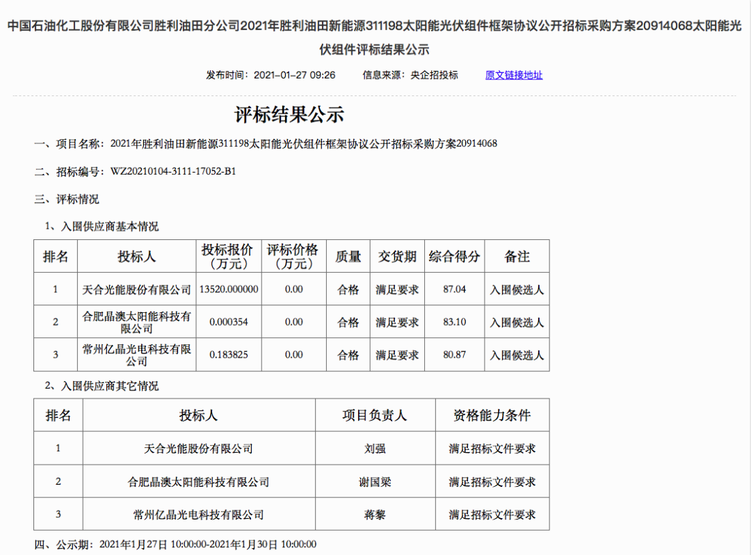Click the 评标价格 column header

[x=293, y=257]
